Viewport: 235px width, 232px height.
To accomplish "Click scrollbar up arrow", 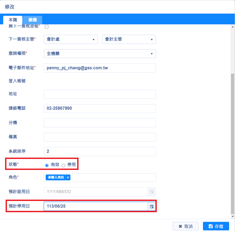I will click(232, 26).
